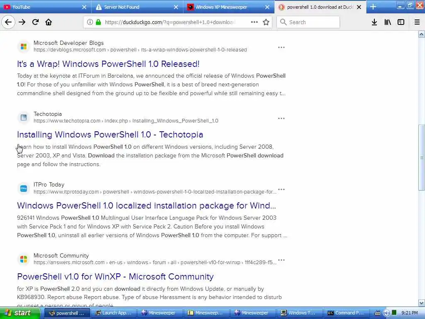Click "Microsoft Developer Blogs" site name
The height and width of the screenshot is (319, 425).
click(68, 43)
